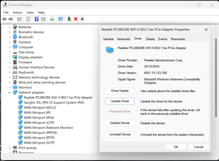Expand the Disk drives node chevron
Viewport: 219px width, 161px height.
pos(10,52)
